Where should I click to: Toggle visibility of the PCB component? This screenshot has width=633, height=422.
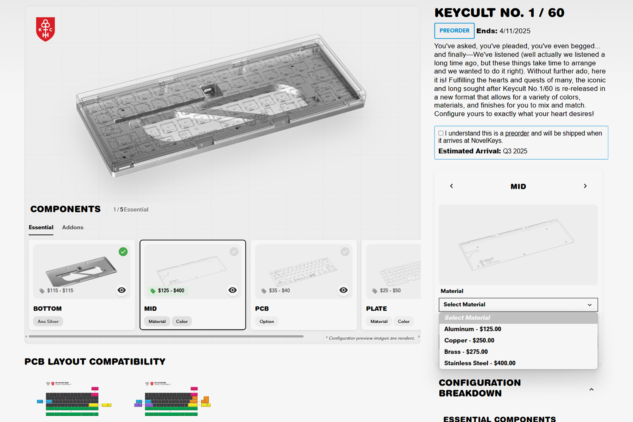(343, 290)
